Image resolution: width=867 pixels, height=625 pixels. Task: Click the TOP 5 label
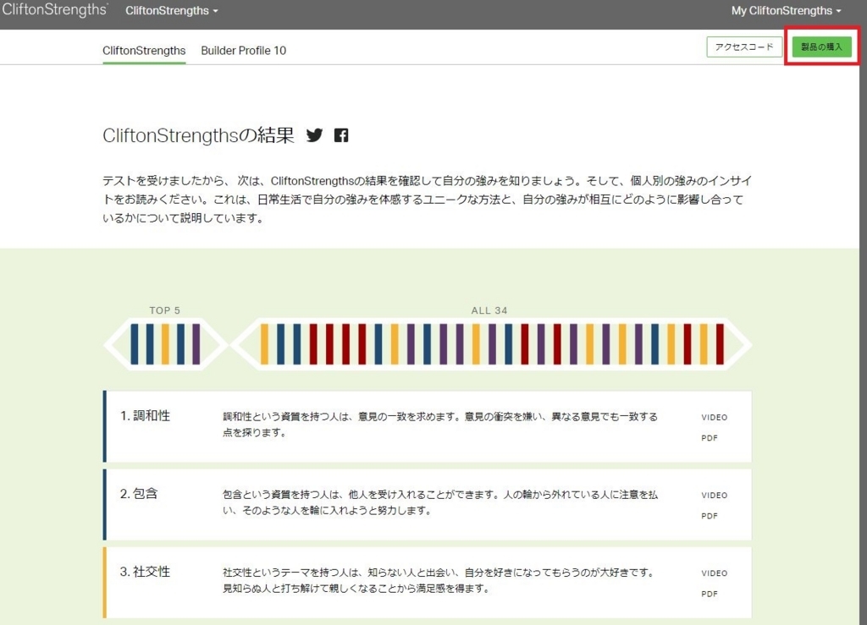pyautogui.click(x=165, y=310)
